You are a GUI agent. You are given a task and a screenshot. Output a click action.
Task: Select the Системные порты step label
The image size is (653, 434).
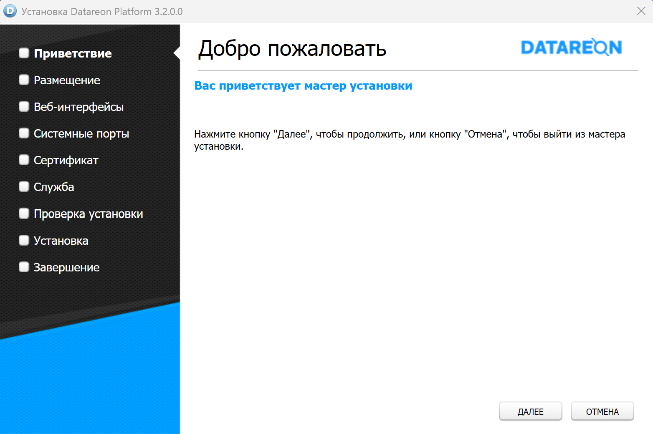(81, 133)
